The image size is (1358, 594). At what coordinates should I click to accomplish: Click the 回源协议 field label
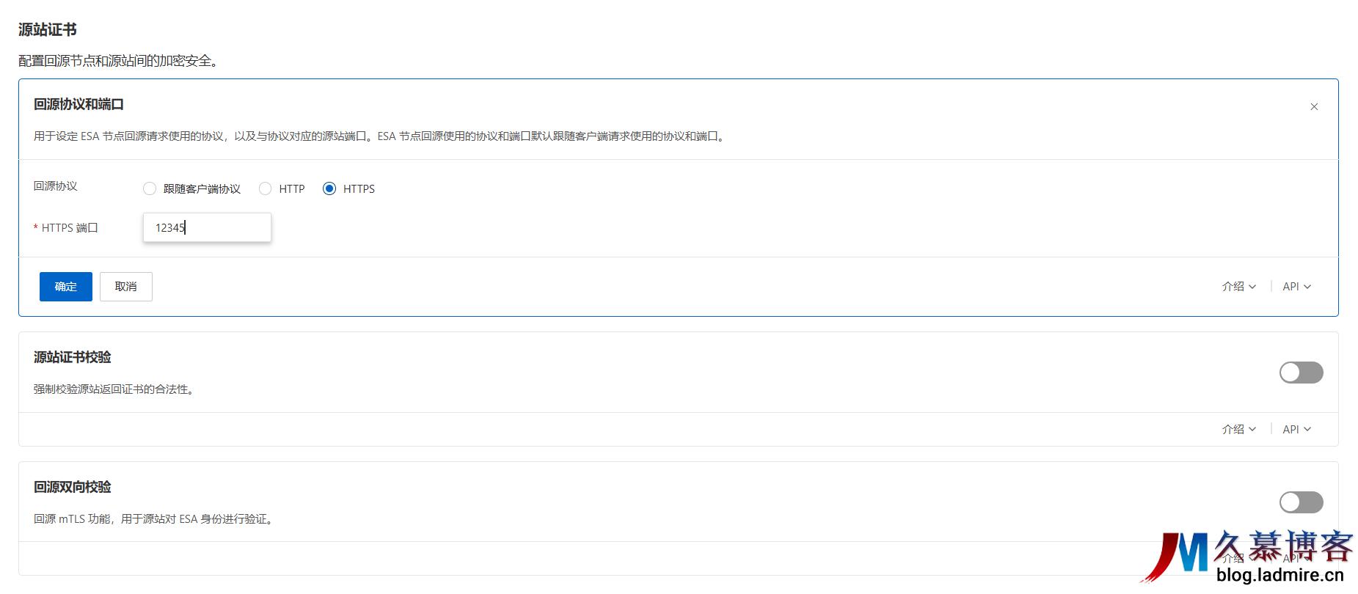point(55,186)
